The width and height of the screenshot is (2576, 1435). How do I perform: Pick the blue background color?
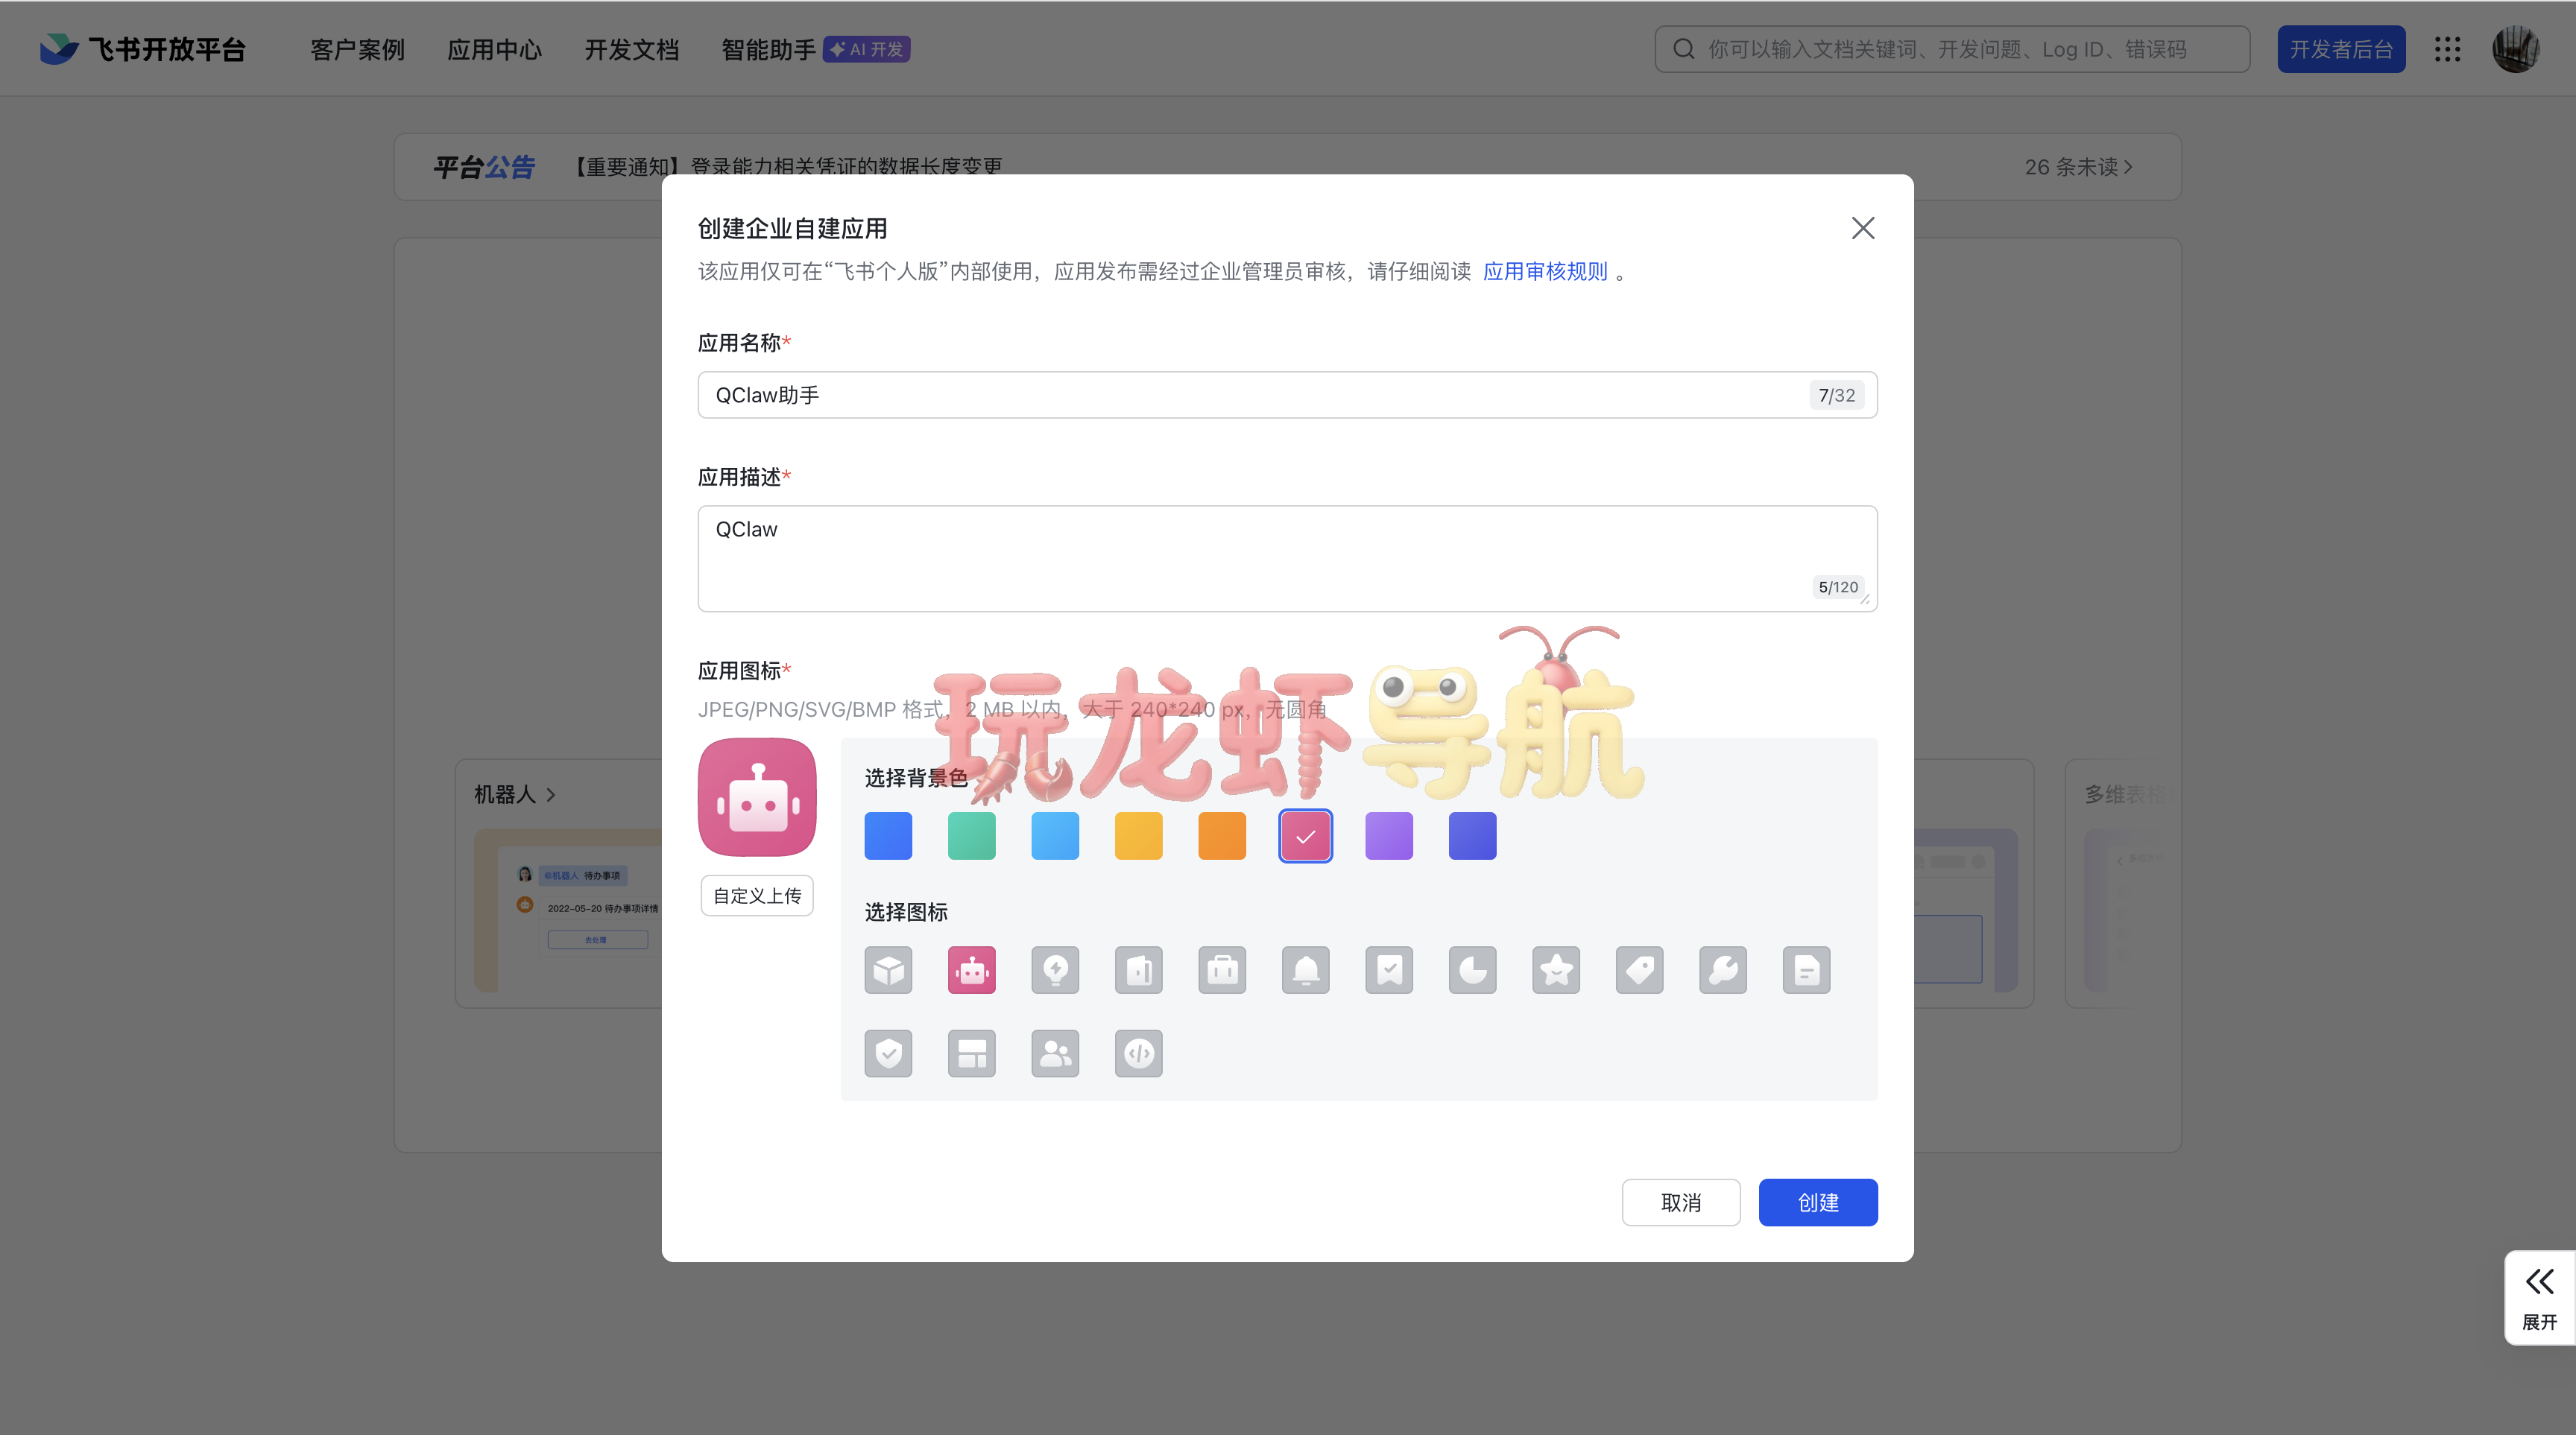point(888,835)
